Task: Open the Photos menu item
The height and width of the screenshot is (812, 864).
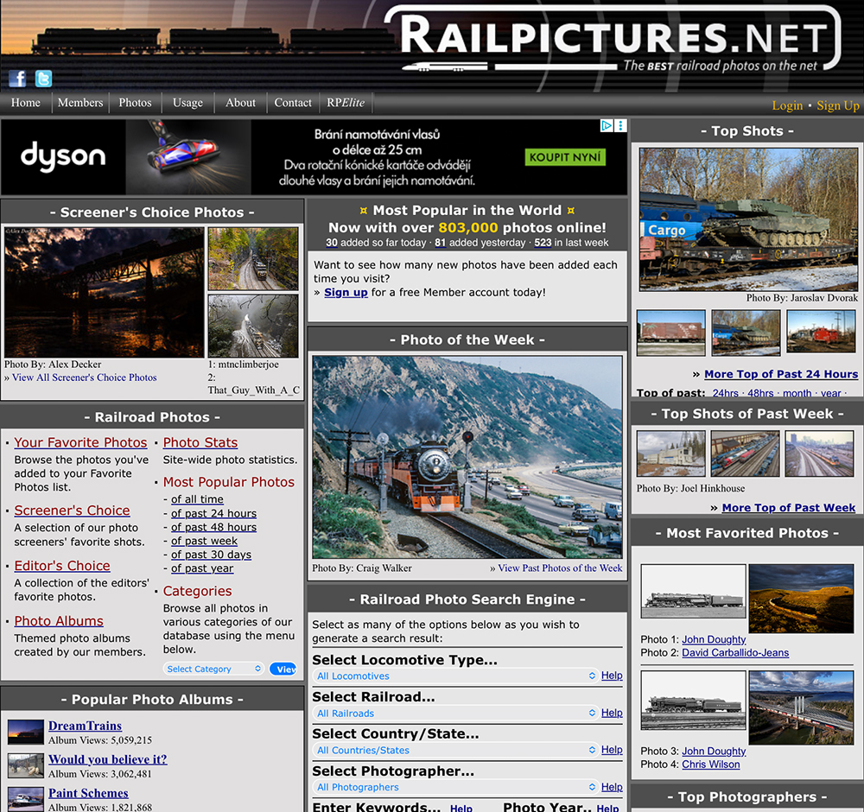Action: (x=135, y=103)
